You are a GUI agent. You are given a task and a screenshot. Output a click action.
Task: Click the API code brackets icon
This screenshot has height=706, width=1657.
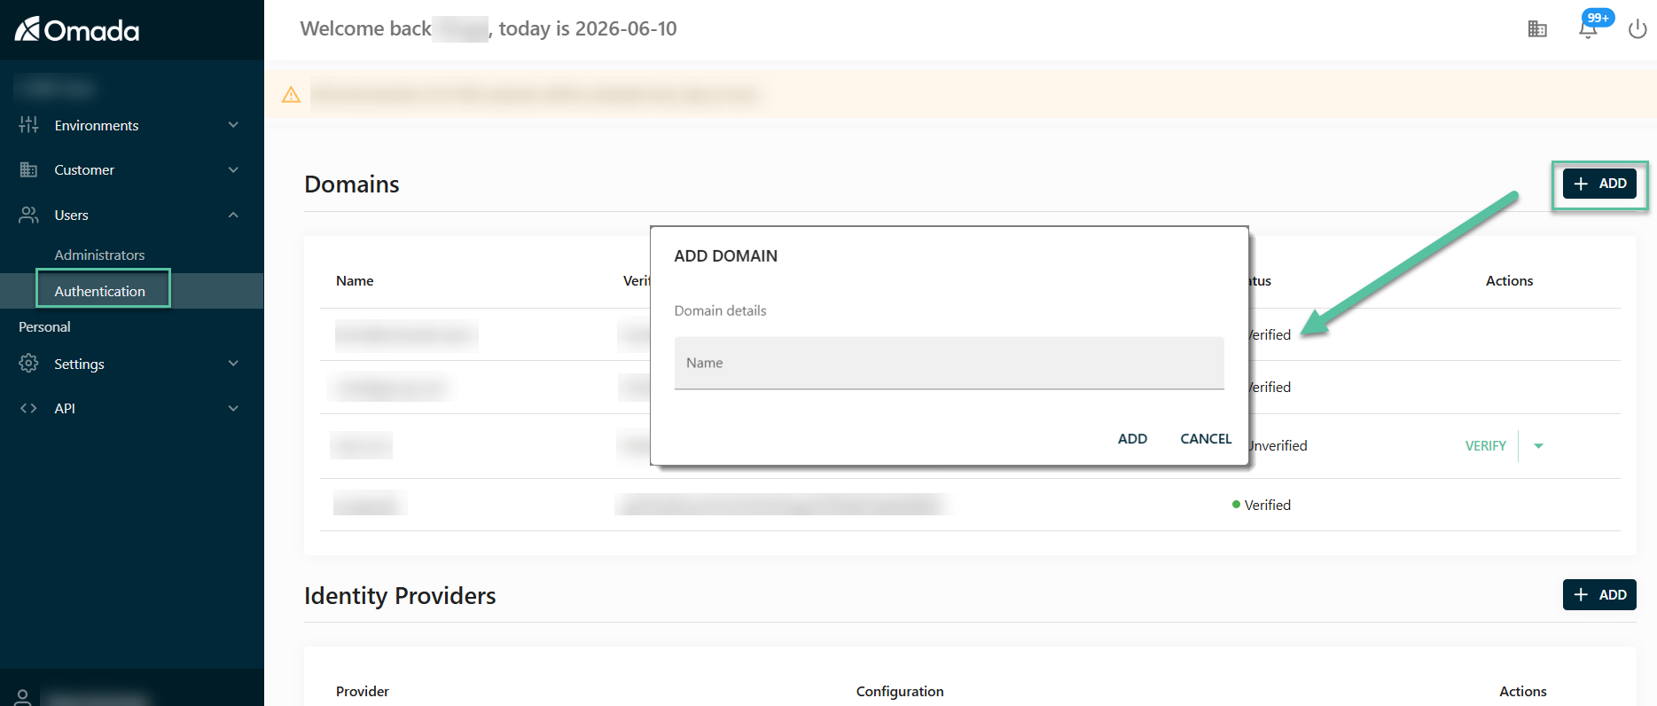(x=28, y=408)
